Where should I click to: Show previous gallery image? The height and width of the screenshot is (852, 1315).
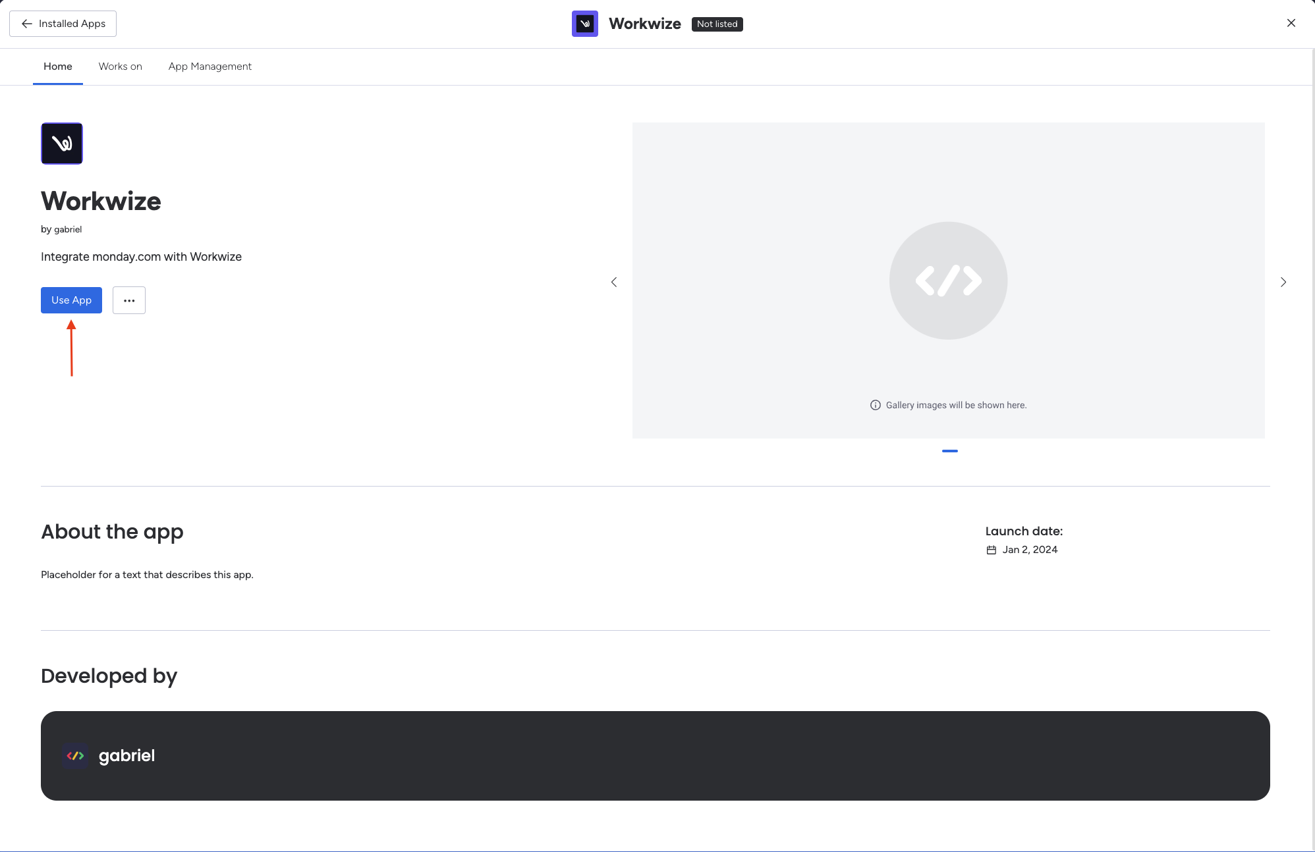[614, 282]
